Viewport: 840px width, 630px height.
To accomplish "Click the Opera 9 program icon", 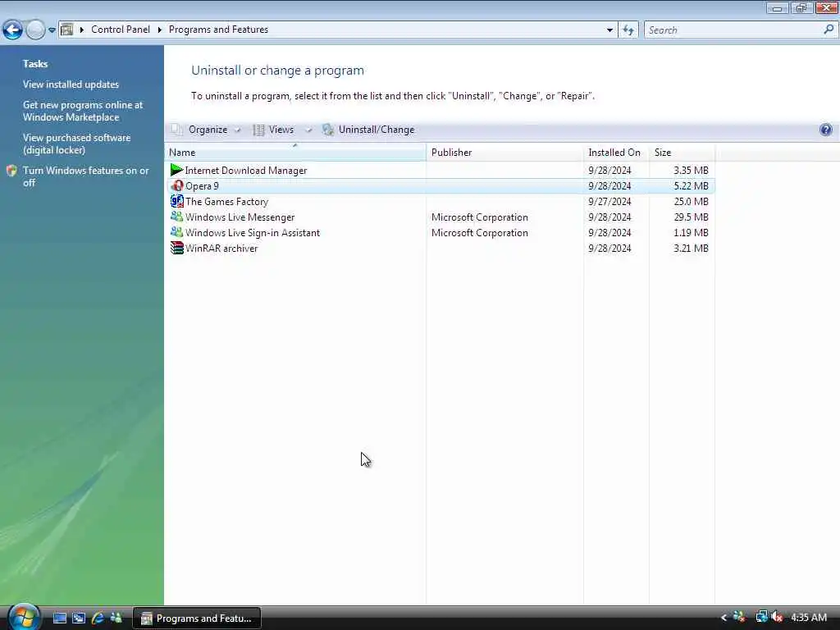I will click(177, 185).
